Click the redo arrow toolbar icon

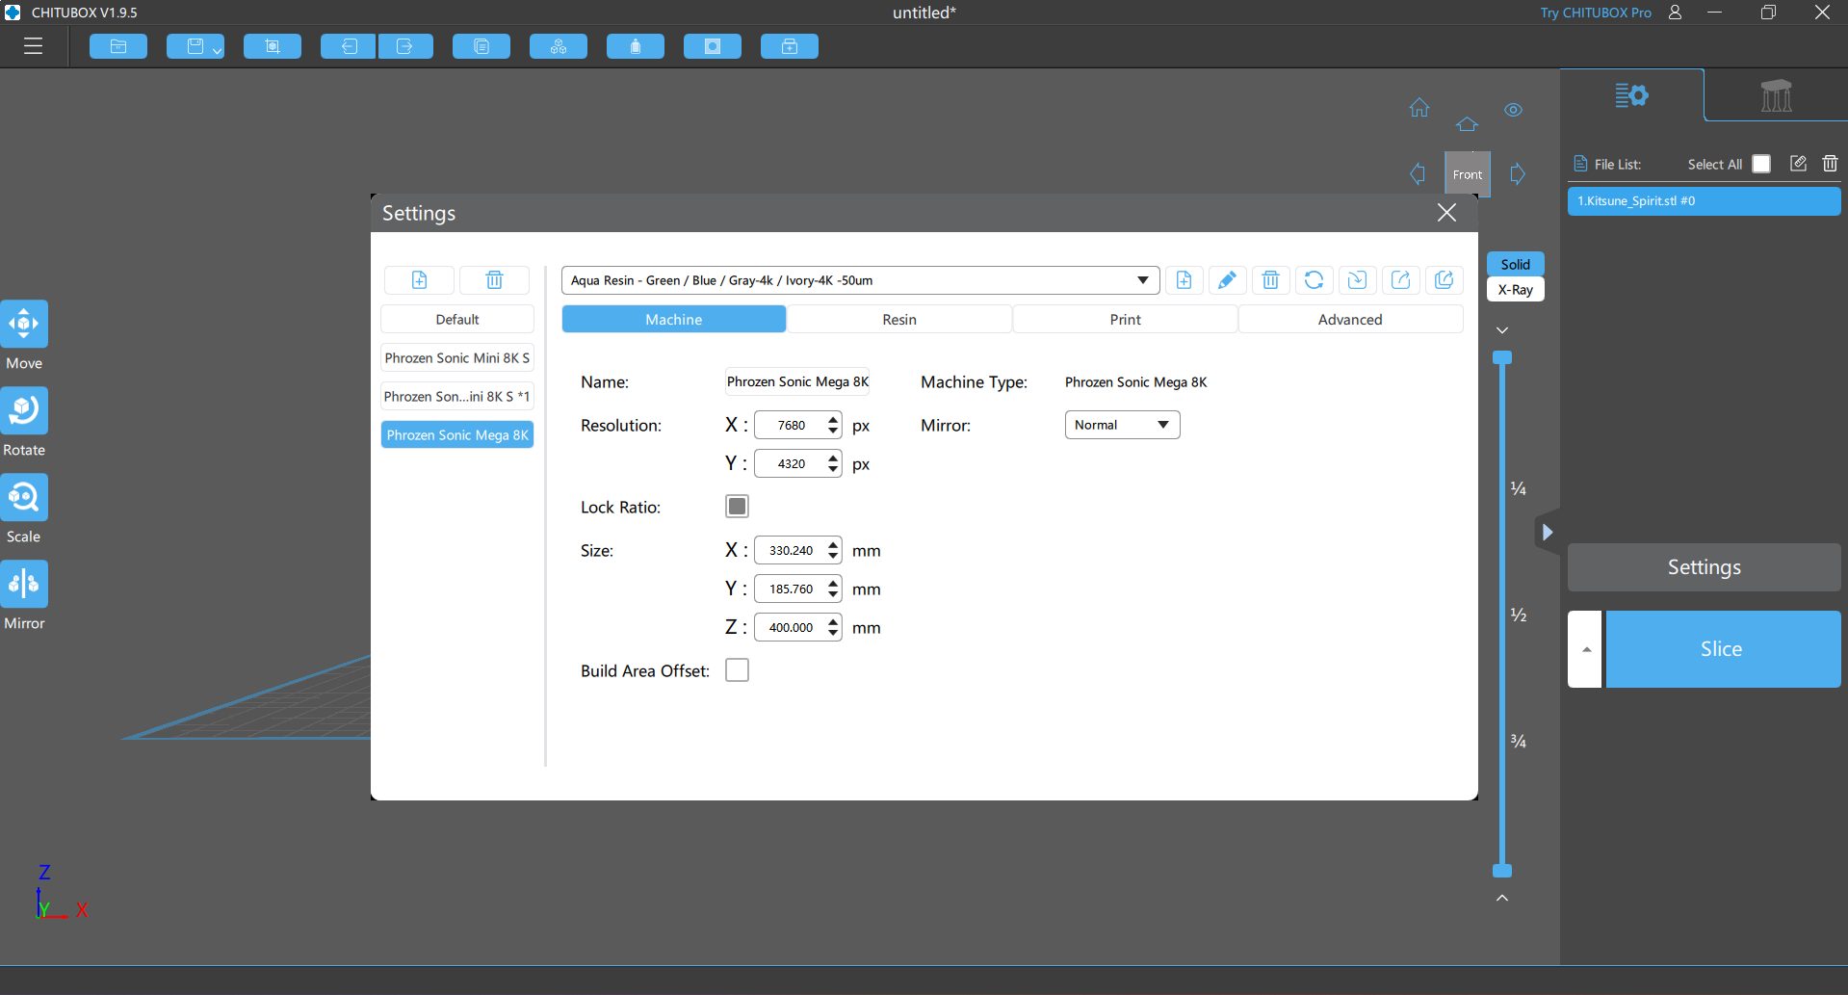coord(405,46)
